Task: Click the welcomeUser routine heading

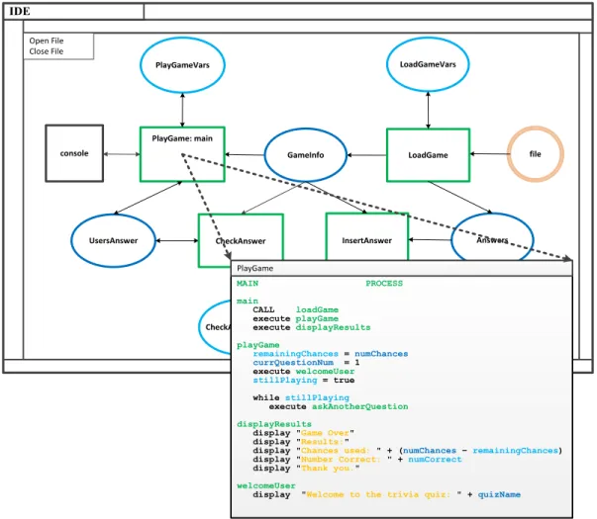Action: tap(266, 485)
